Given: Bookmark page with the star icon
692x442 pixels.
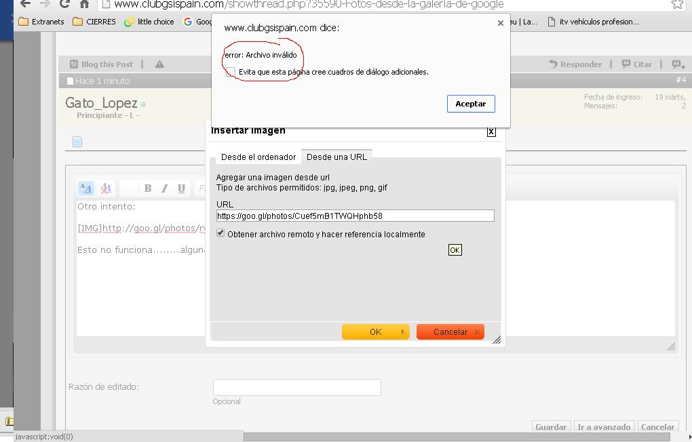Looking at the screenshot, I should click(676, 4).
